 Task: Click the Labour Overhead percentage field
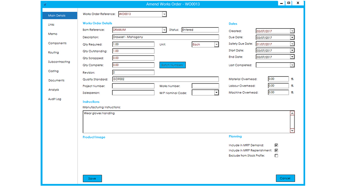pos(278,86)
